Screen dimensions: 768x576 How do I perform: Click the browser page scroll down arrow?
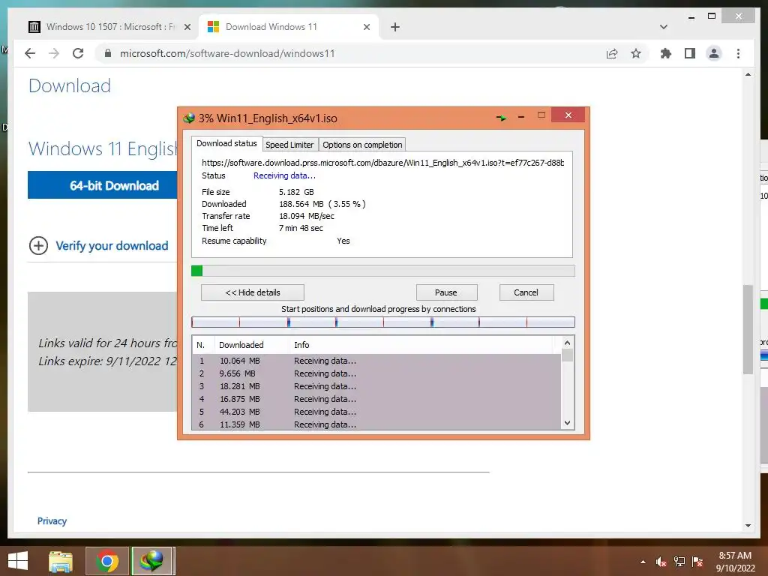[x=748, y=526]
